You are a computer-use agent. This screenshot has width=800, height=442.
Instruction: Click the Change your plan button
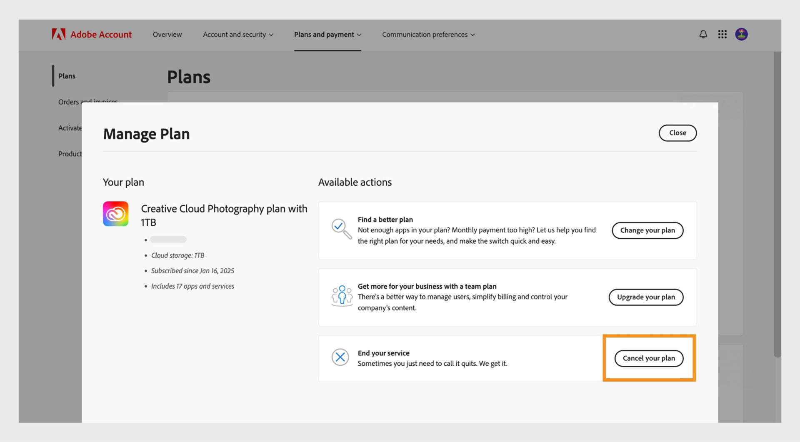[x=647, y=230]
